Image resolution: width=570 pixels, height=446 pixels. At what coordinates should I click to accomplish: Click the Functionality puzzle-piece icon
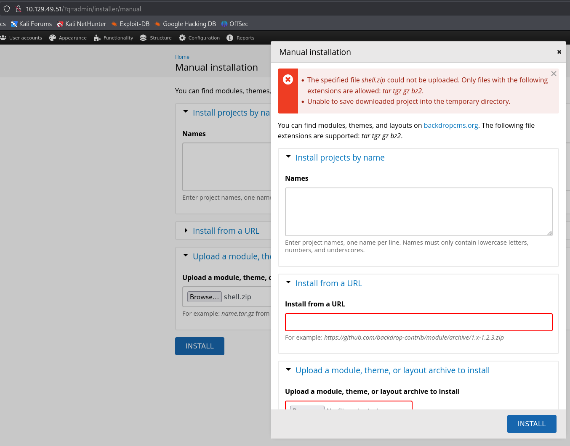point(97,38)
